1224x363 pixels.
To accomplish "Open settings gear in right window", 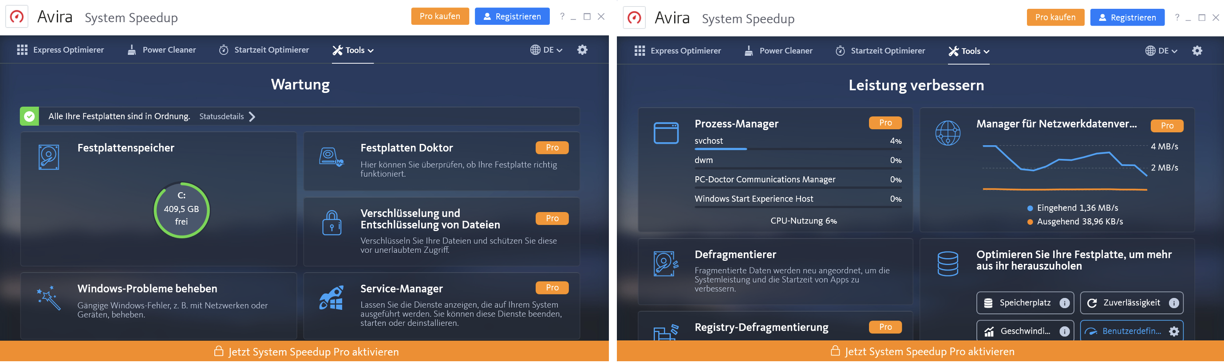I will point(1197,51).
